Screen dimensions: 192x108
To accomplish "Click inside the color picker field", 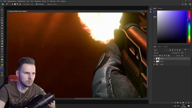I will coord(172,27).
